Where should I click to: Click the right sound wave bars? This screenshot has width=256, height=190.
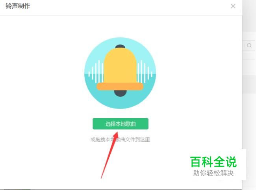[145, 72]
